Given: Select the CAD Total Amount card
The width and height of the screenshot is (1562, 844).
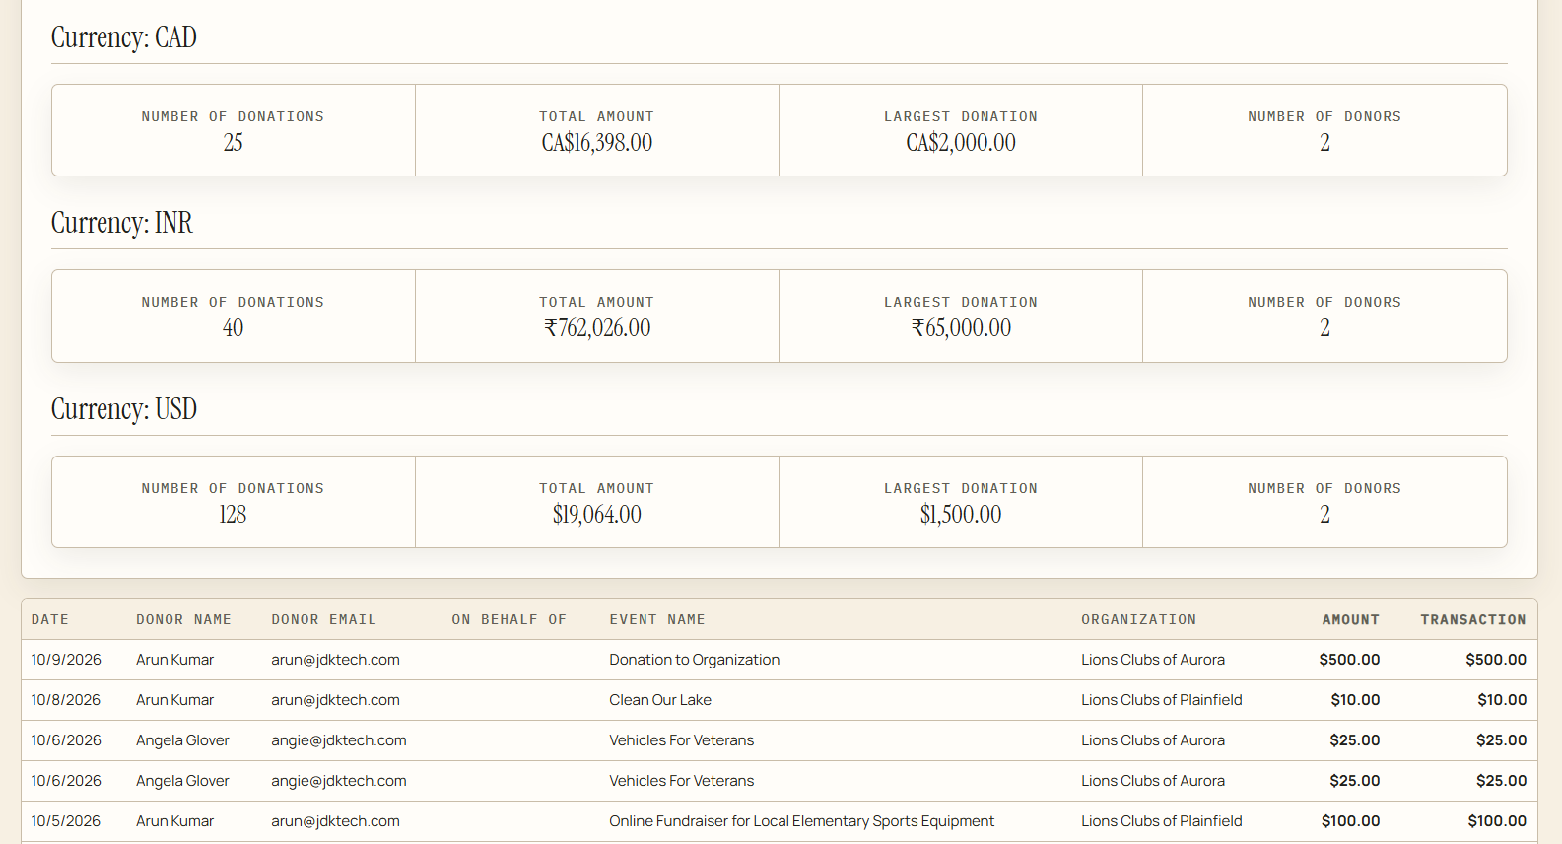Looking at the screenshot, I should pyautogui.click(x=597, y=130).
